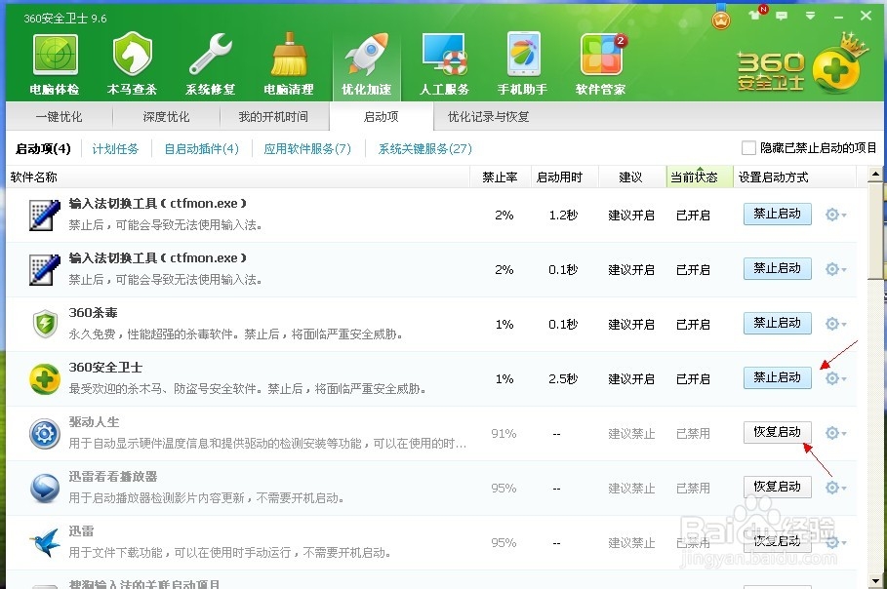Open 系统修复 wrench icon
This screenshot has width=887, height=589.
(211, 55)
